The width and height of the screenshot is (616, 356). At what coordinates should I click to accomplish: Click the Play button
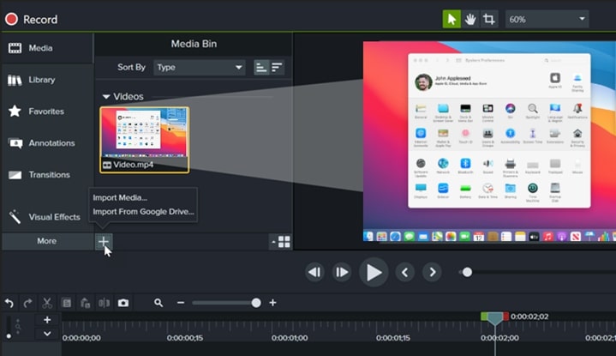point(374,272)
